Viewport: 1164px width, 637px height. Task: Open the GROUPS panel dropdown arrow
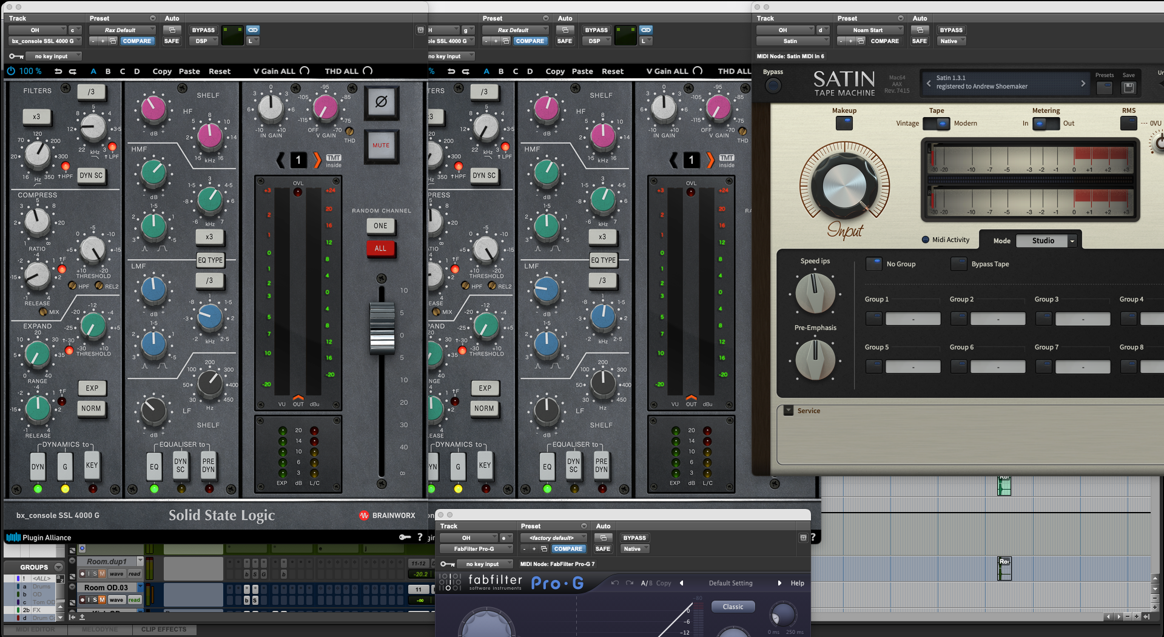59,567
